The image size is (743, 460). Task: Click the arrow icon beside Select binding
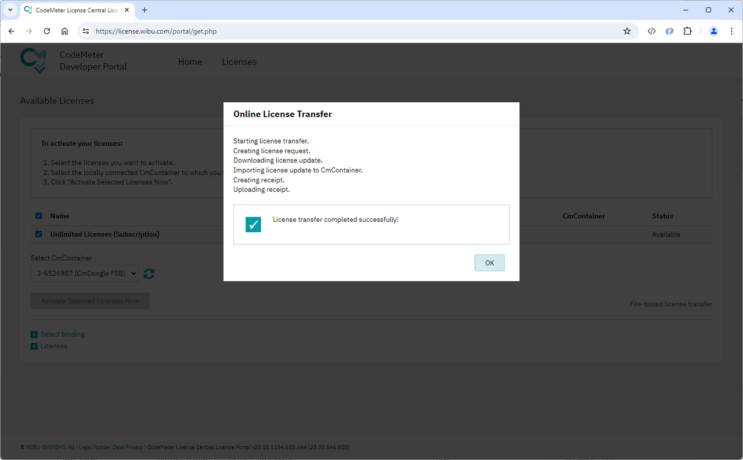click(x=34, y=335)
